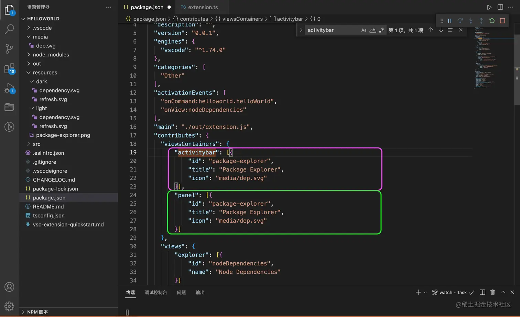Go to next match in find widget
This screenshot has width=520, height=317.
pyautogui.click(x=441, y=30)
